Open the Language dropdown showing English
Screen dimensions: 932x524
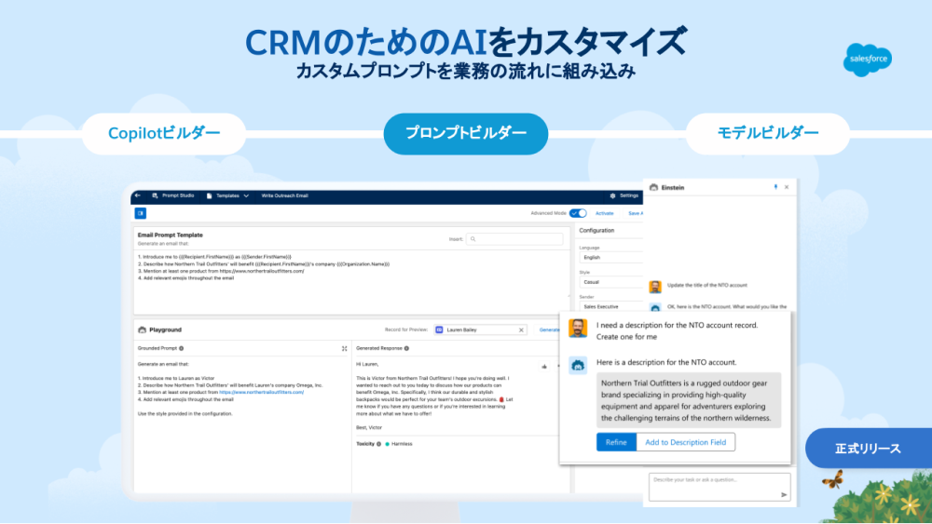click(611, 258)
